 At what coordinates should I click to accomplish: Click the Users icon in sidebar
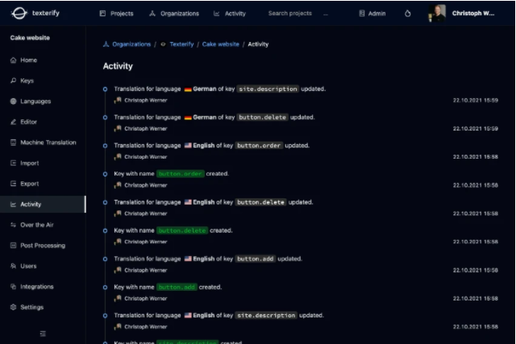pos(13,266)
